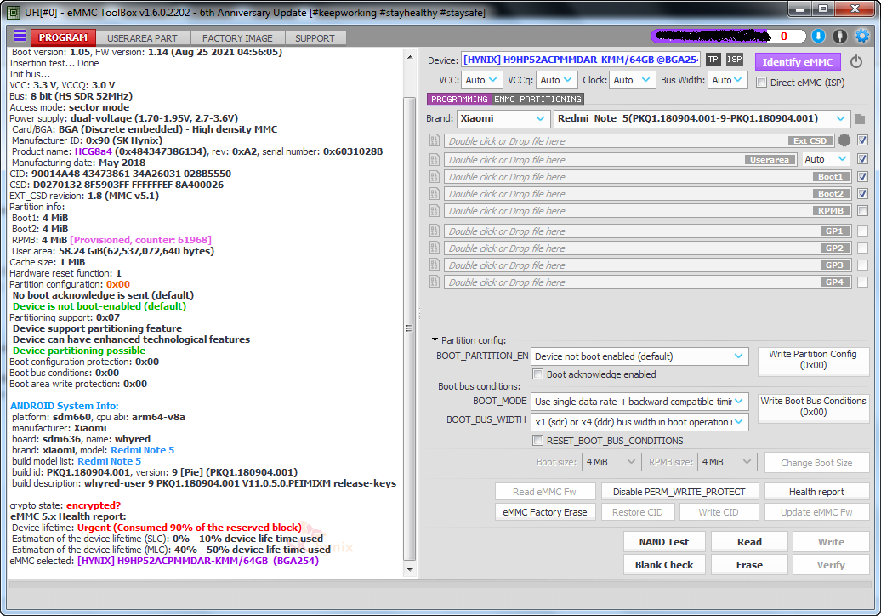This screenshot has height=616, width=881.
Task: Click file icon of GP1 row
Action: point(435,231)
